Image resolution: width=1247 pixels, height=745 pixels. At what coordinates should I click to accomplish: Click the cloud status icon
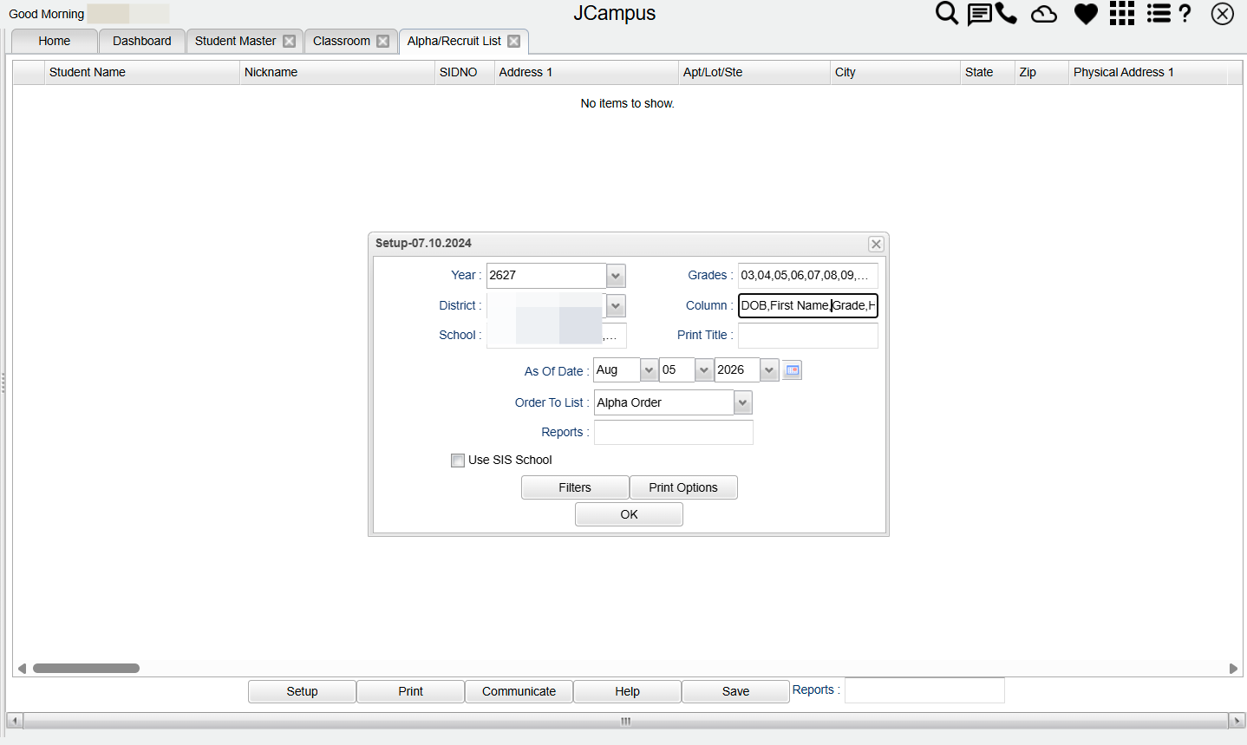(1044, 14)
